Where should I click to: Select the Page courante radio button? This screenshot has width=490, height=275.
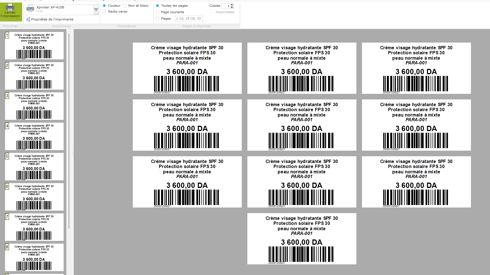pyautogui.click(x=157, y=12)
